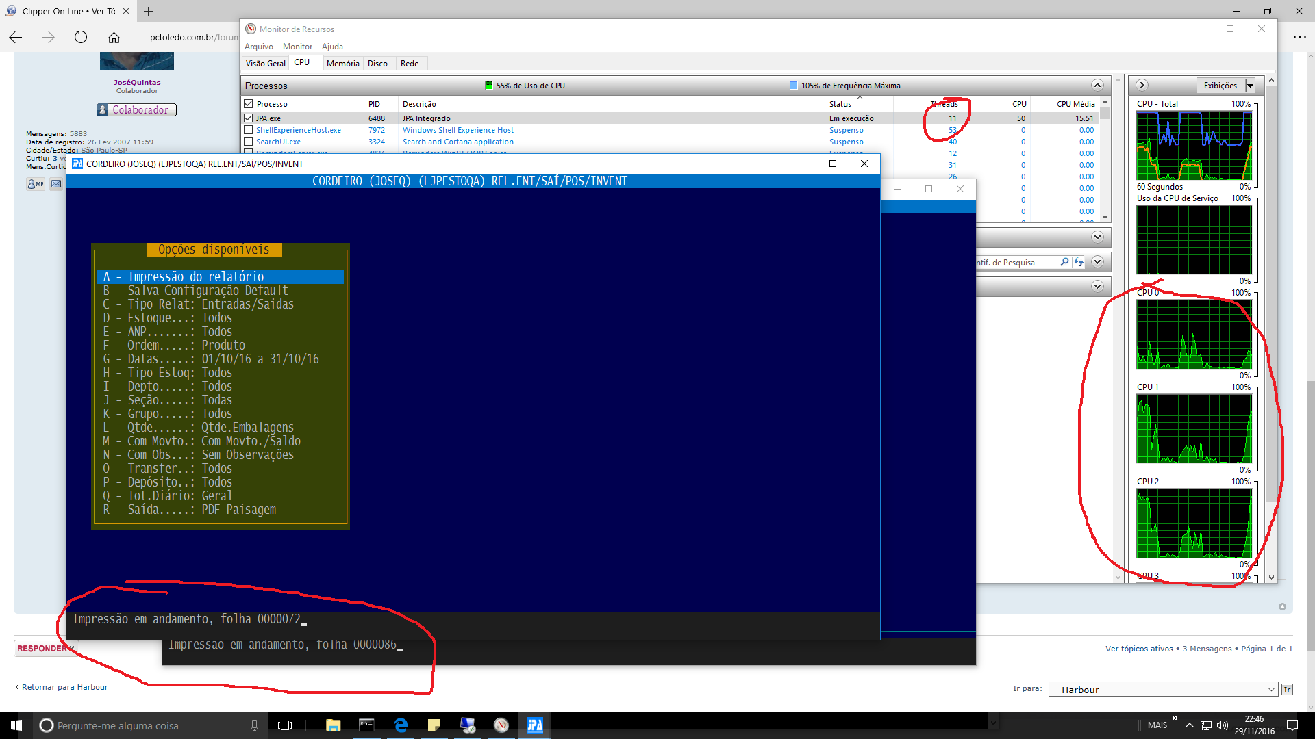Open Sticky Notes from the taskbar
Viewport: 1315px width, 739px height.
[x=434, y=725]
